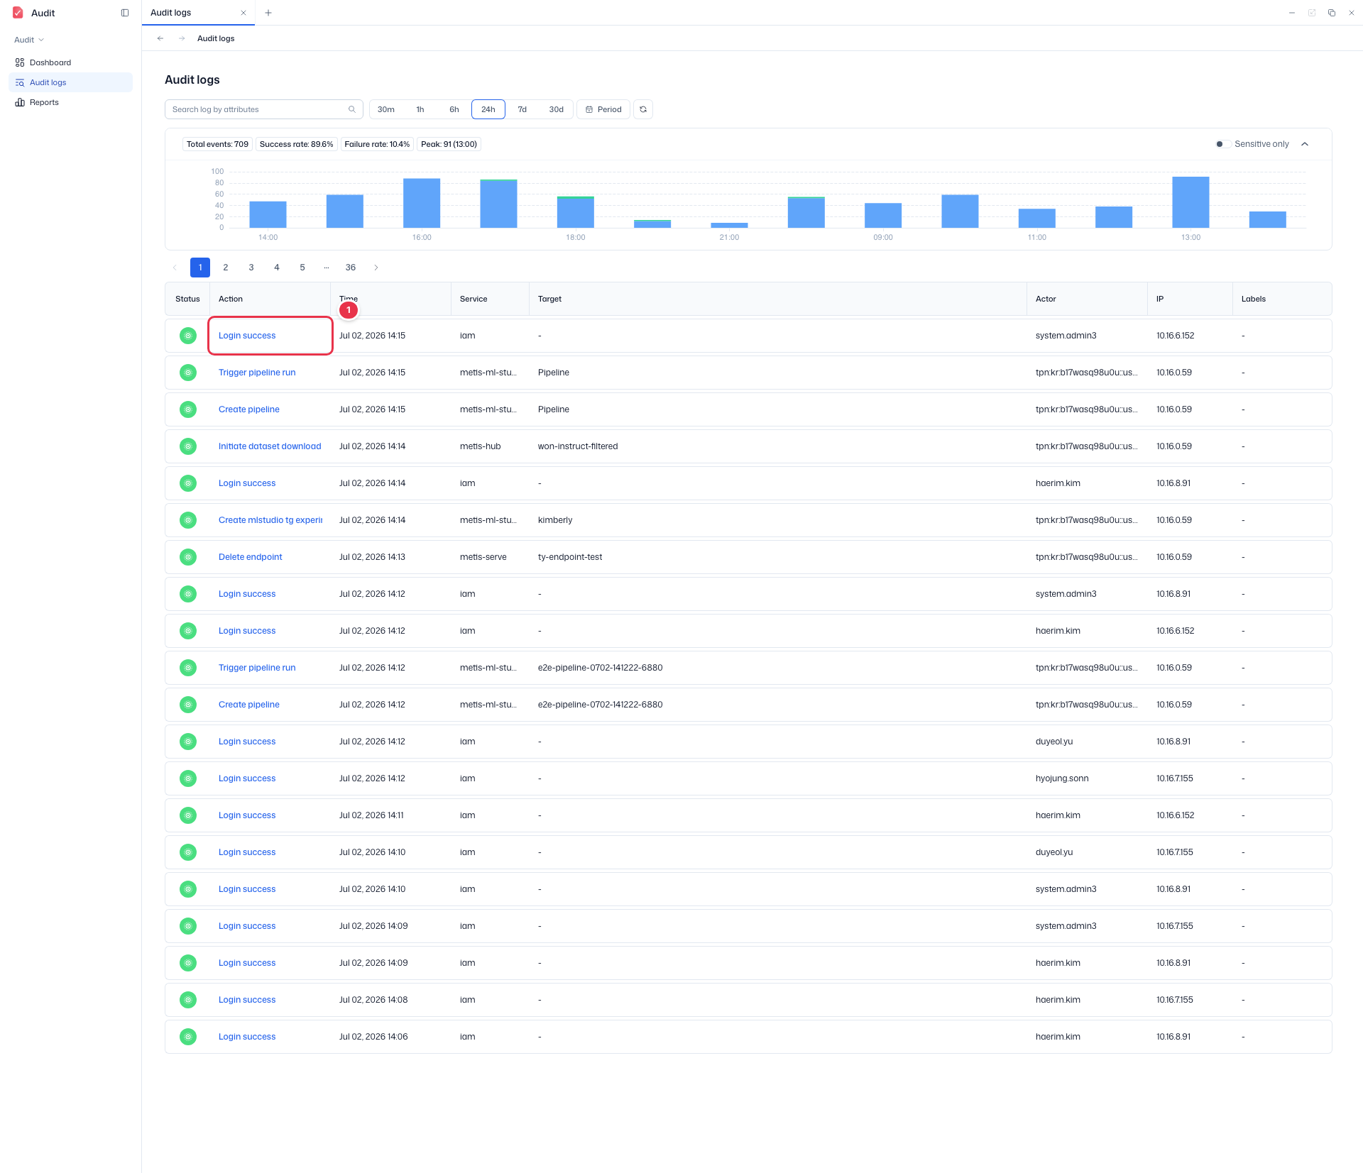Image resolution: width=1363 pixels, height=1173 pixels.
Task: Go back using the left arrow
Action: 160,38
